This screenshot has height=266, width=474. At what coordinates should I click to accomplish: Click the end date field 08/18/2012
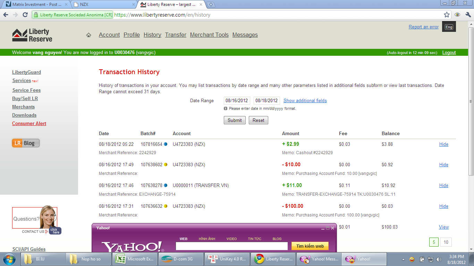tap(266, 100)
